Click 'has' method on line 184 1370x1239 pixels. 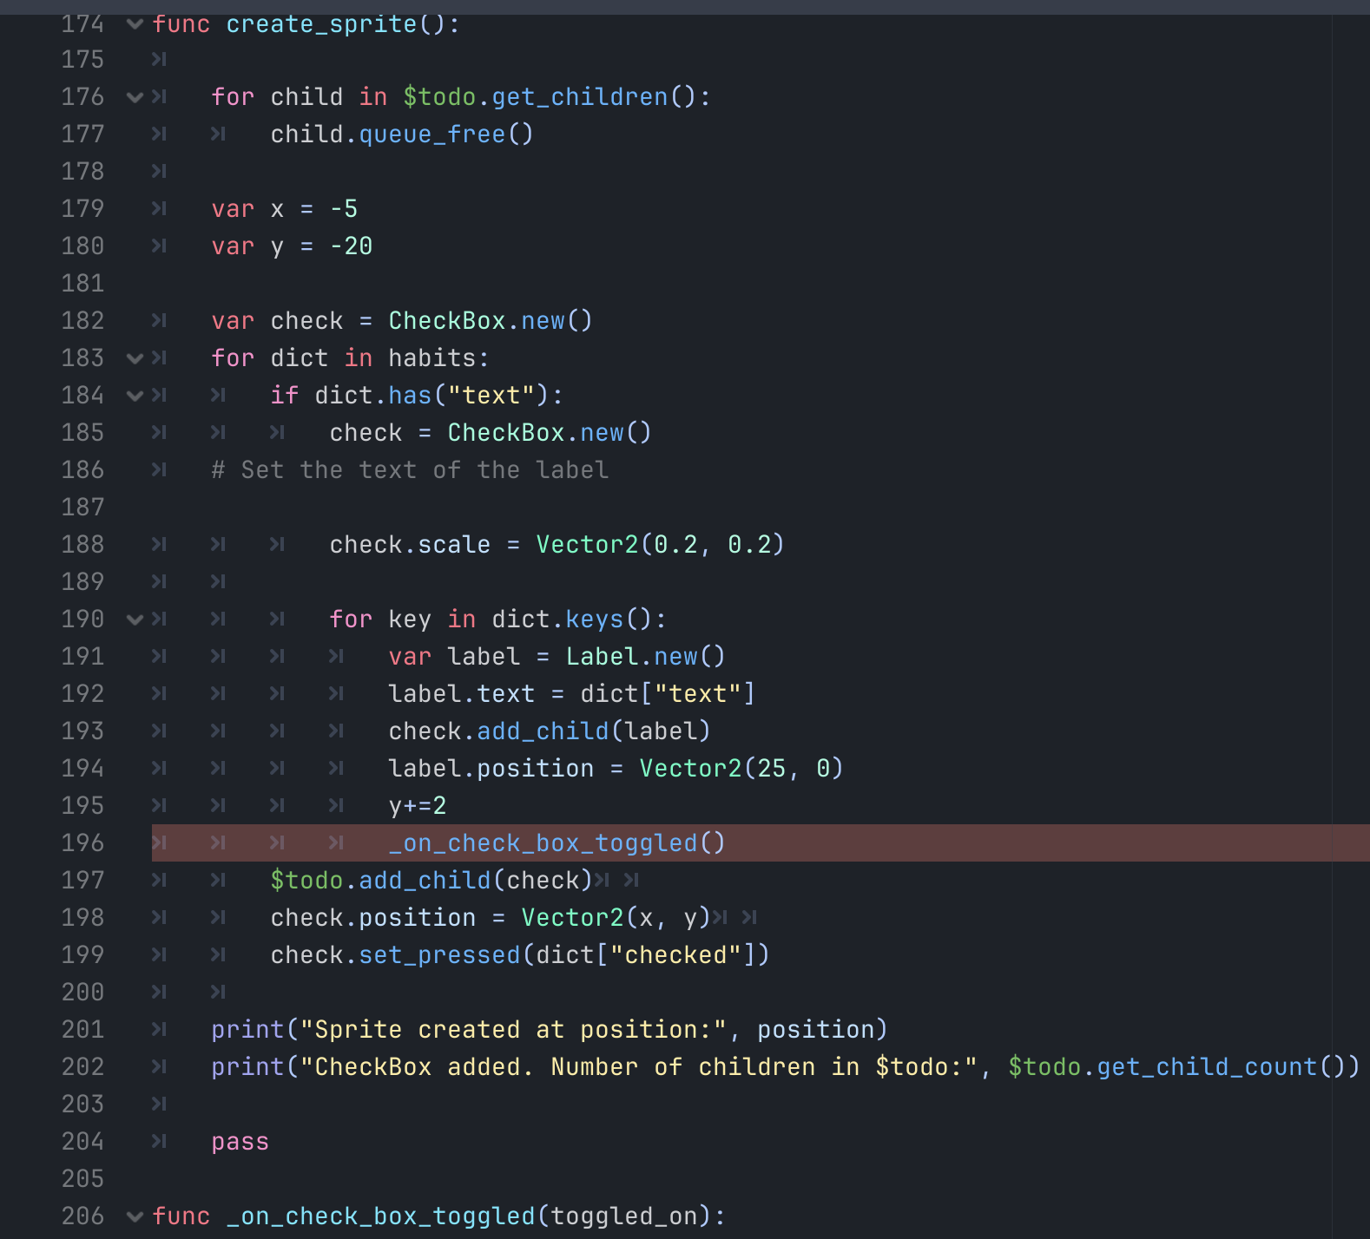point(410,395)
